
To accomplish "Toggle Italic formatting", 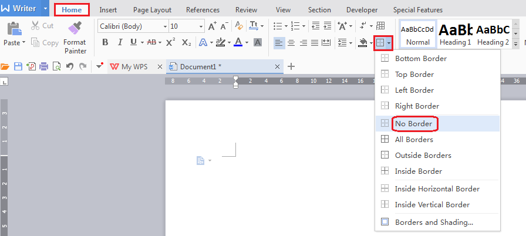I will (120, 42).
